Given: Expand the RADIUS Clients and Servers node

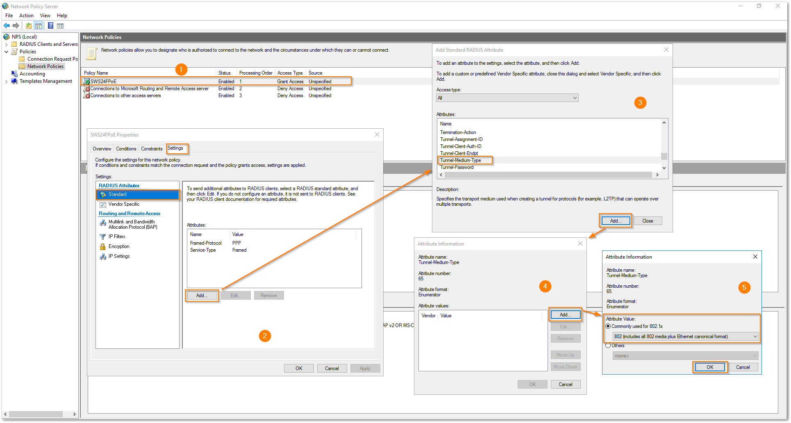Looking at the screenshot, I should (6, 44).
